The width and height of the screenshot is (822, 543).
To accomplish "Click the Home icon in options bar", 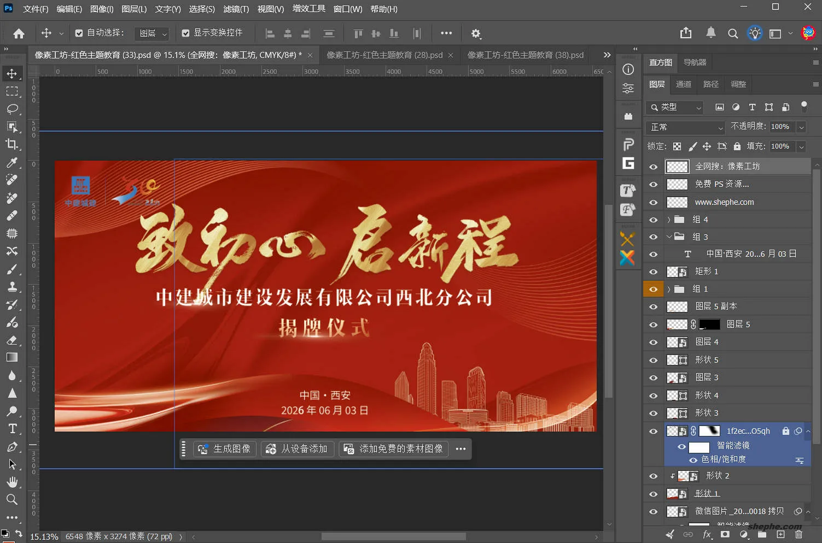I will (19, 33).
